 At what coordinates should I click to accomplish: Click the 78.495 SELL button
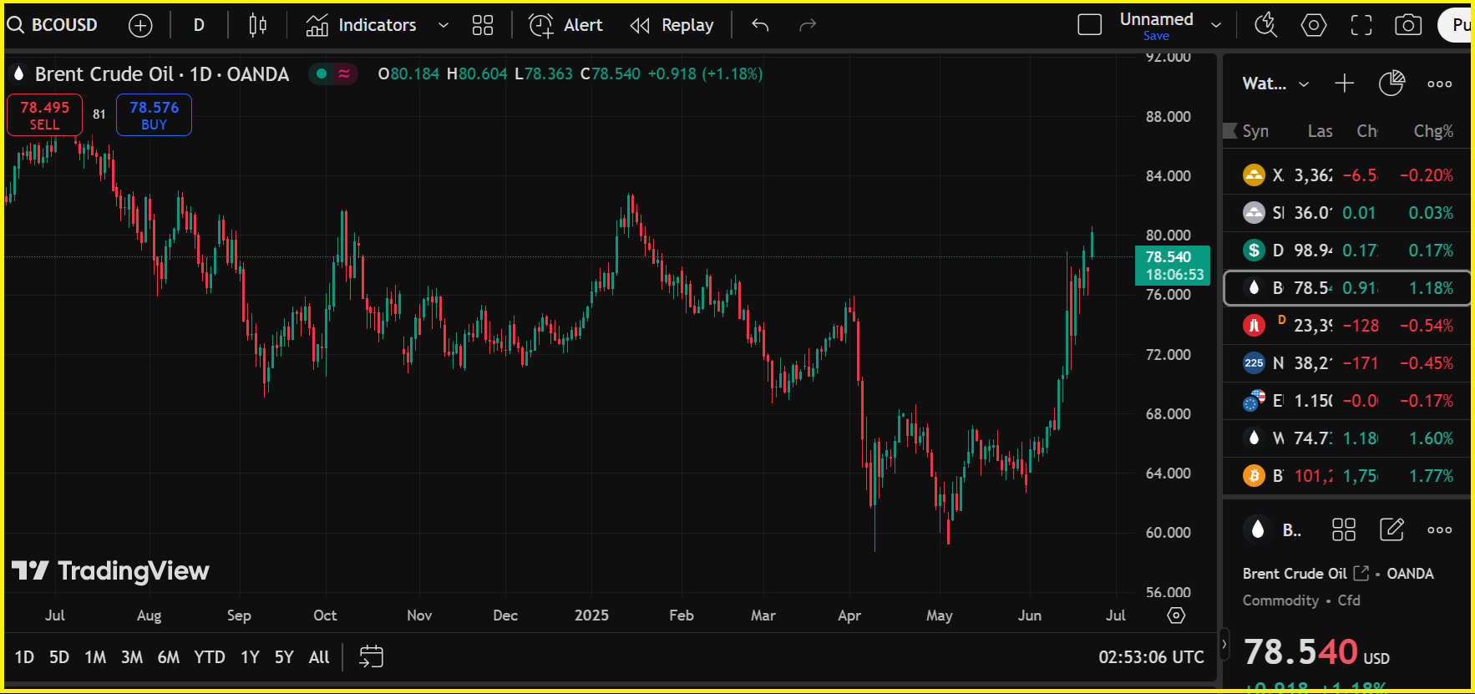44,115
